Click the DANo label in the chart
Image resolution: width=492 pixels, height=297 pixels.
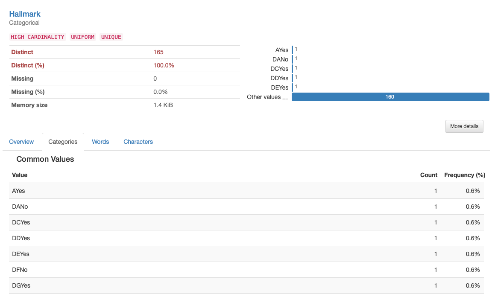[x=280, y=59]
